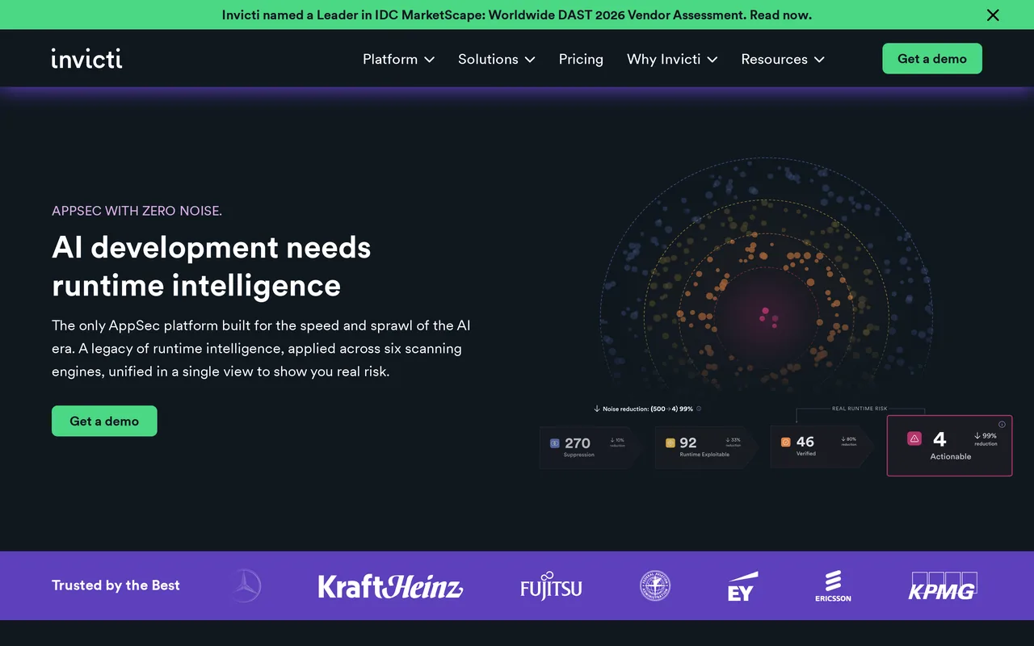Click Get a demo below the hero text
The width and height of the screenshot is (1034, 646).
point(104,421)
